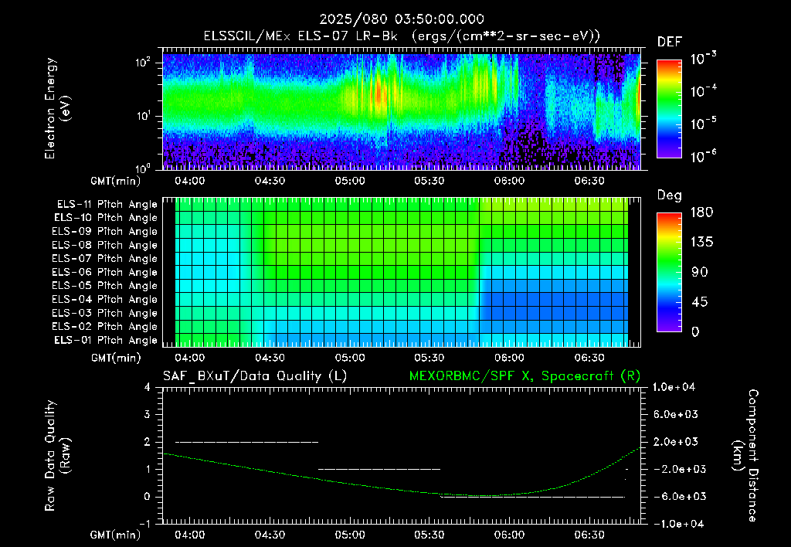
Task: Click the DEF color bar label
Action: coord(670,42)
